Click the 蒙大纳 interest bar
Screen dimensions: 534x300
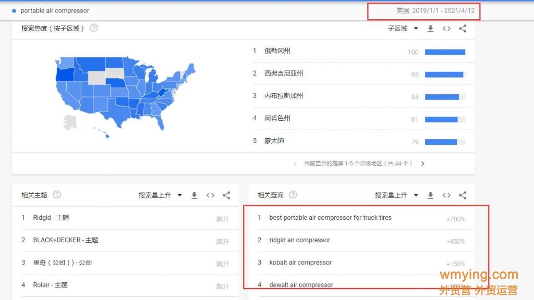(445, 142)
